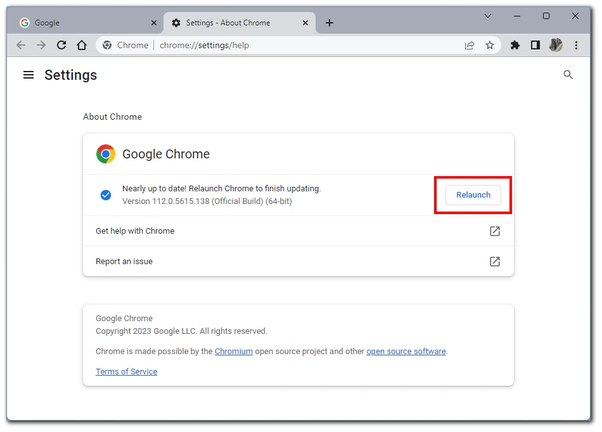Open Get help with Chrome
The image size is (602, 432).
(298, 231)
